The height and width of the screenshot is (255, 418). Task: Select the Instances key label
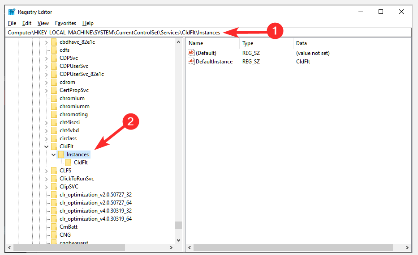[78, 155]
